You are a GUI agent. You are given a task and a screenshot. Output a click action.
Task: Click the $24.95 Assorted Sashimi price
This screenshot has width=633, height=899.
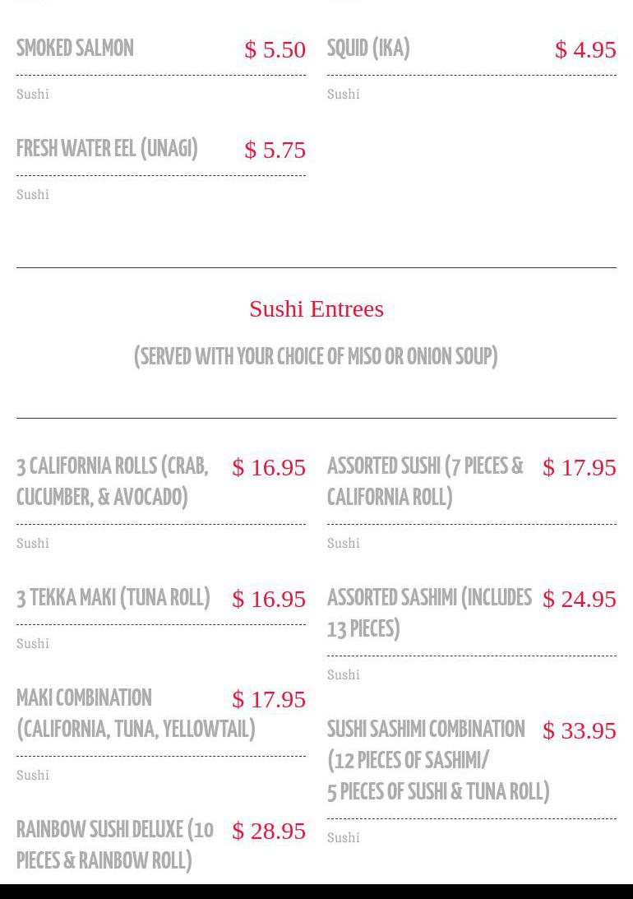tap(580, 599)
